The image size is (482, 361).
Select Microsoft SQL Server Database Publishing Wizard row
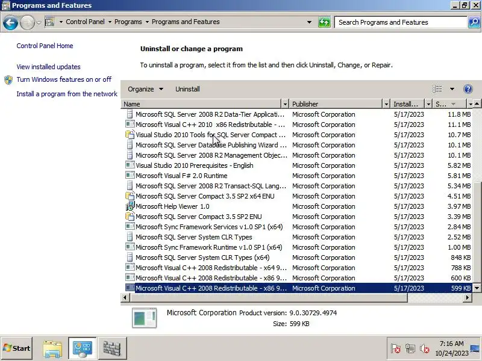[x=297, y=145]
